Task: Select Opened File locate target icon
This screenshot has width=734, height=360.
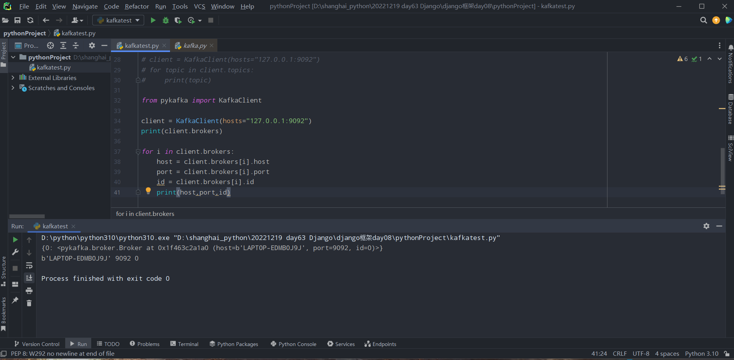Action: click(x=50, y=45)
